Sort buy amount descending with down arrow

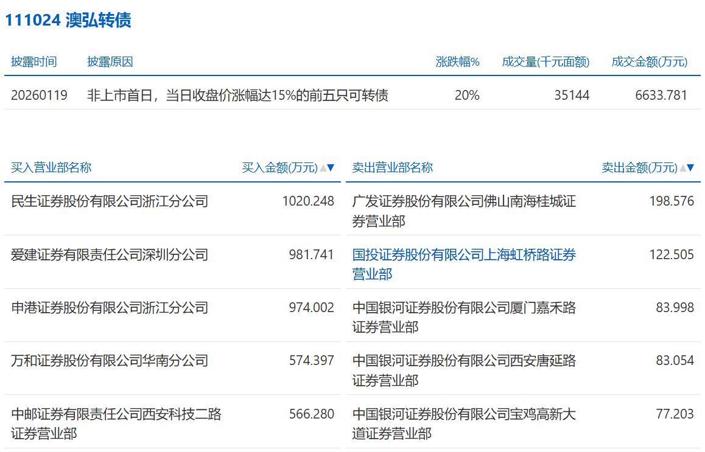click(331, 168)
